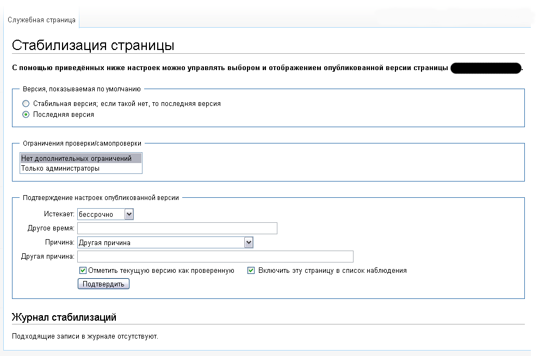The image size is (545, 356).
Task: Open the Служебная страница tab
Action: point(41,20)
